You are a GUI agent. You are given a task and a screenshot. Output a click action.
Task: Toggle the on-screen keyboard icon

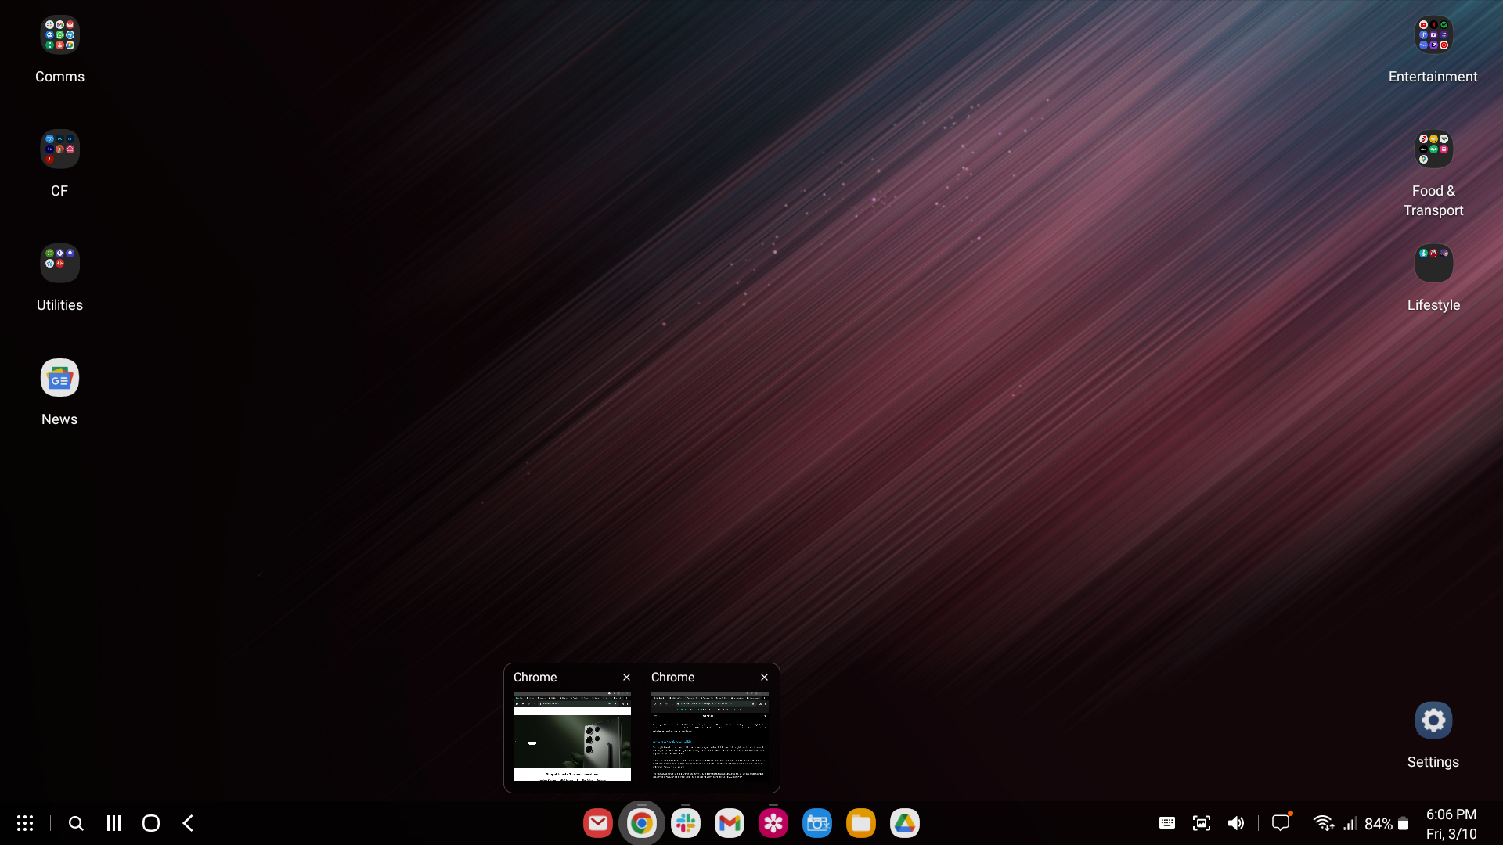point(1167,823)
